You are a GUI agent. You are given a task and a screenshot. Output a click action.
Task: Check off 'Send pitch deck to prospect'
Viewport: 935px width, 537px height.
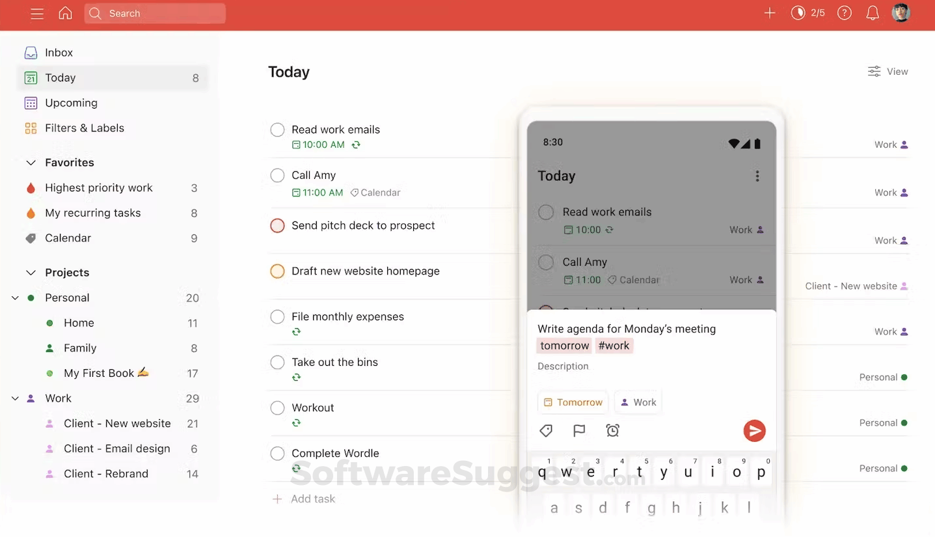(277, 225)
